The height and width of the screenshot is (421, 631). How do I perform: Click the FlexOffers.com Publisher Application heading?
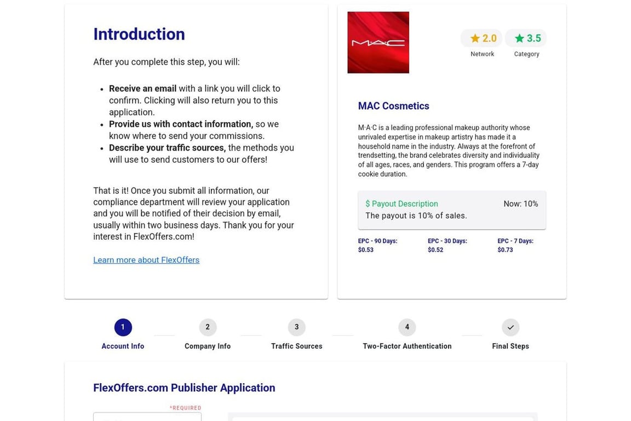184,388
